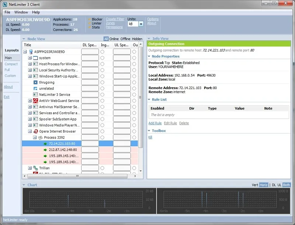Image resolution: width=295 pixels, height=225 pixels.
Task: Click the Node View vertical scrollbar thumb
Action: [140, 97]
